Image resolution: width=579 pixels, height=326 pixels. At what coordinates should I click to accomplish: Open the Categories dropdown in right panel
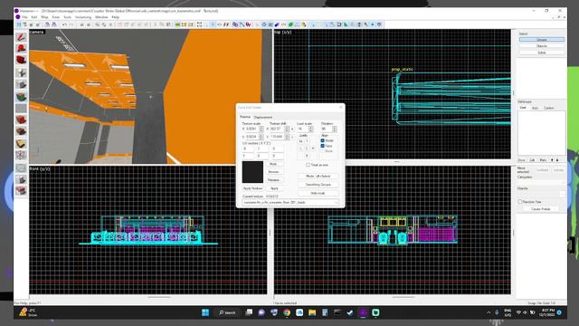pos(541,183)
